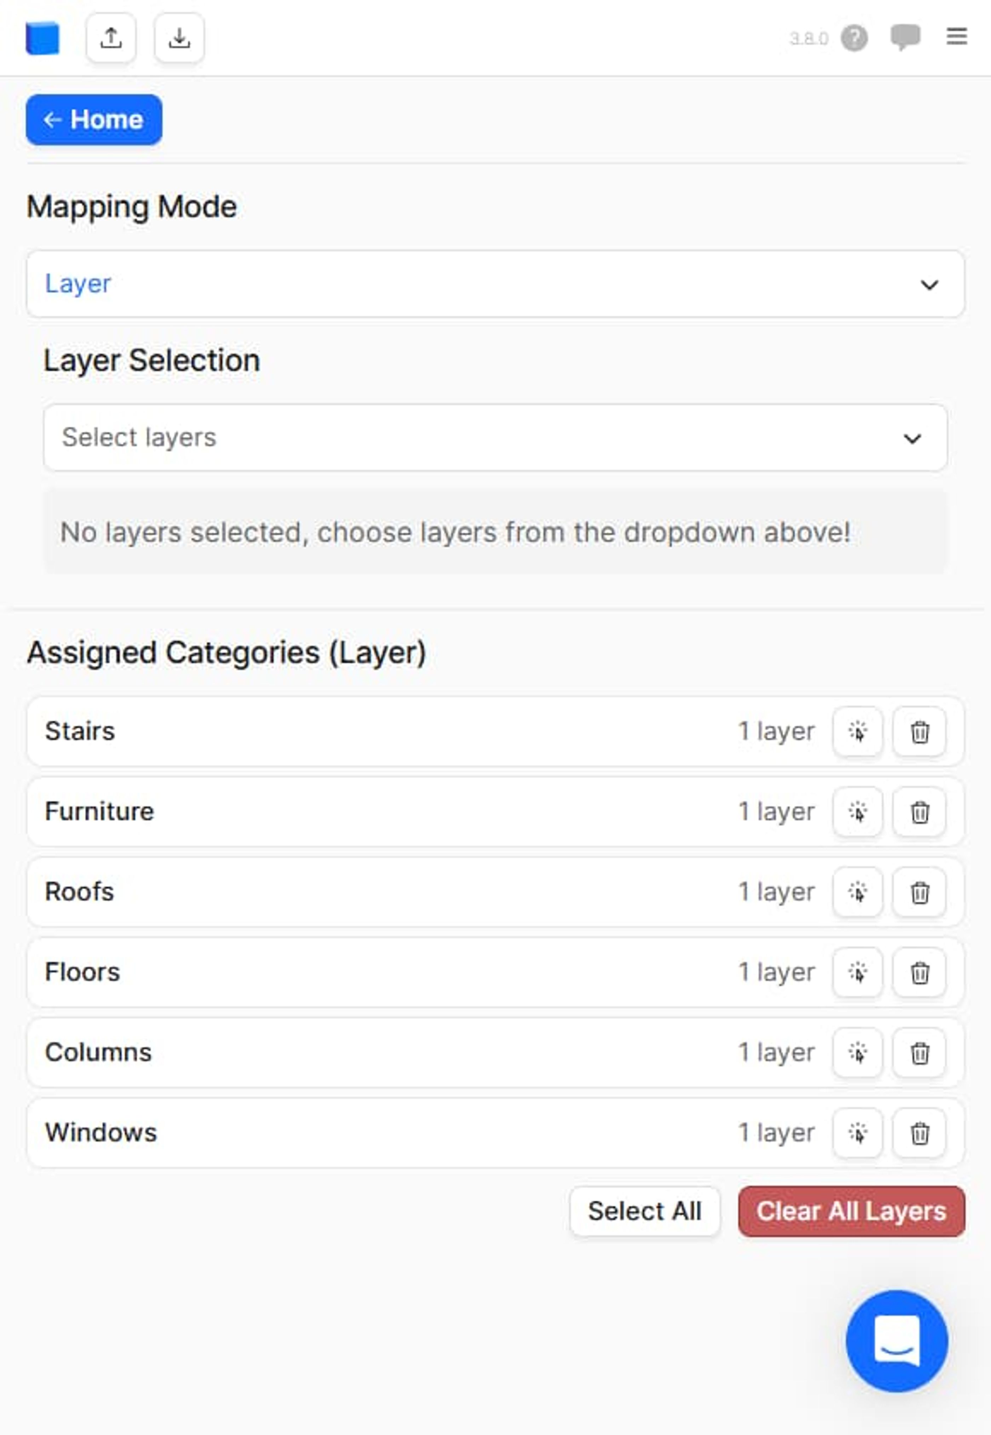The width and height of the screenshot is (991, 1435).
Task: Click '1 layer' count in Stairs row
Action: coord(776,732)
